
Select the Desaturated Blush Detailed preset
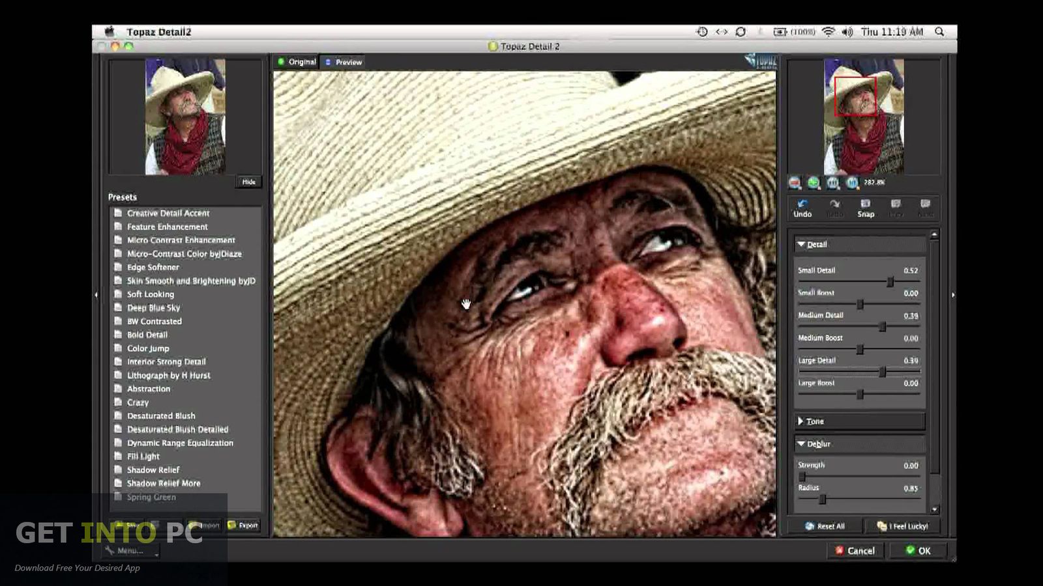click(177, 430)
